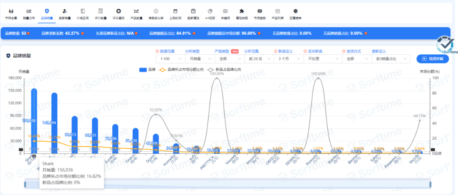Open the 前3销量占比 monopoly definition dropdown
Image resolution: width=458 pixels, height=195 pixels.
coord(391,58)
